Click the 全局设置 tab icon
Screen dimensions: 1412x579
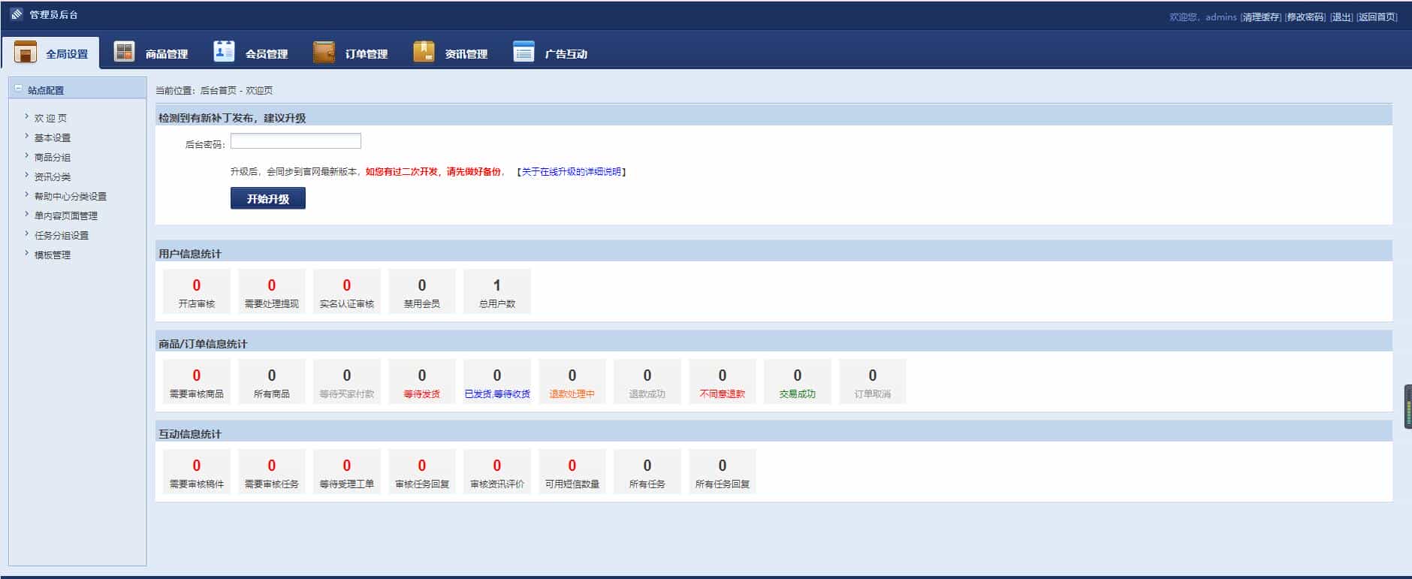click(26, 52)
